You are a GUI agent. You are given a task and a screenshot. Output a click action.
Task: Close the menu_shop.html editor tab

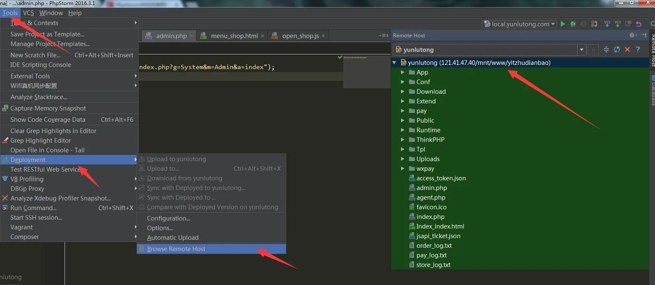click(x=263, y=36)
